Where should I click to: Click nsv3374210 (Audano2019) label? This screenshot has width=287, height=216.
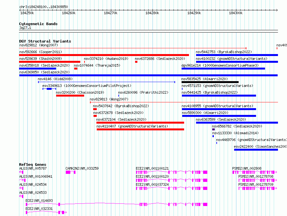(106, 59)
